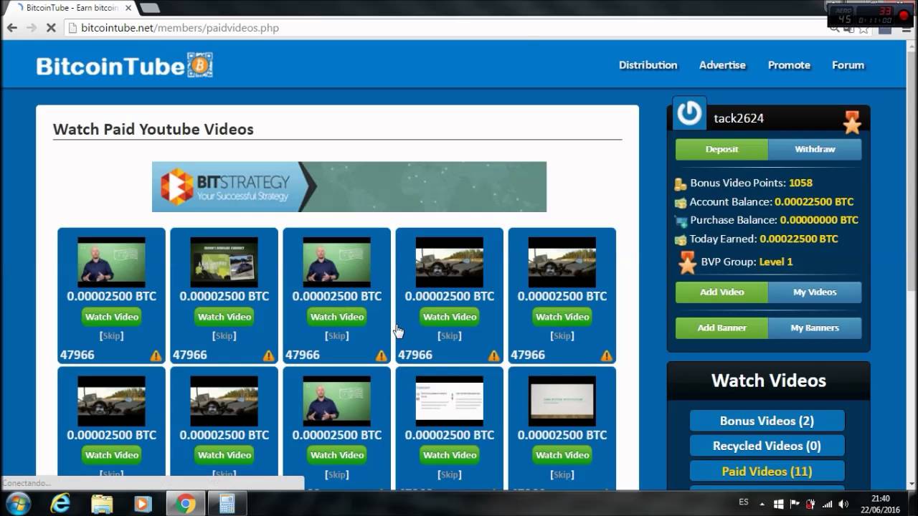Click the Windows logo tray icon

coord(780,504)
